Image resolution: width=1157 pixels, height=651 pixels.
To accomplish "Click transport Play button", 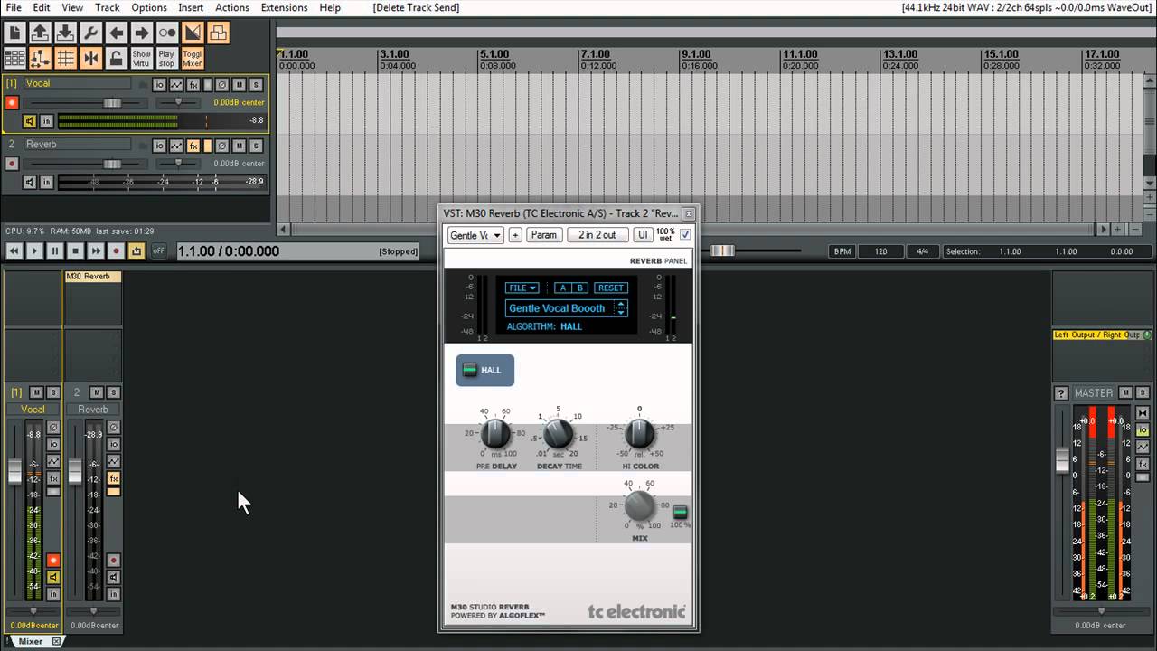I will [x=34, y=250].
